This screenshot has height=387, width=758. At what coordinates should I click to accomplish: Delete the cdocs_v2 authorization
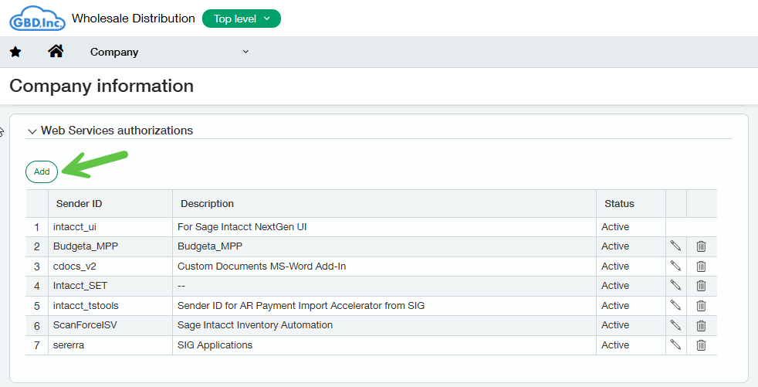(701, 266)
